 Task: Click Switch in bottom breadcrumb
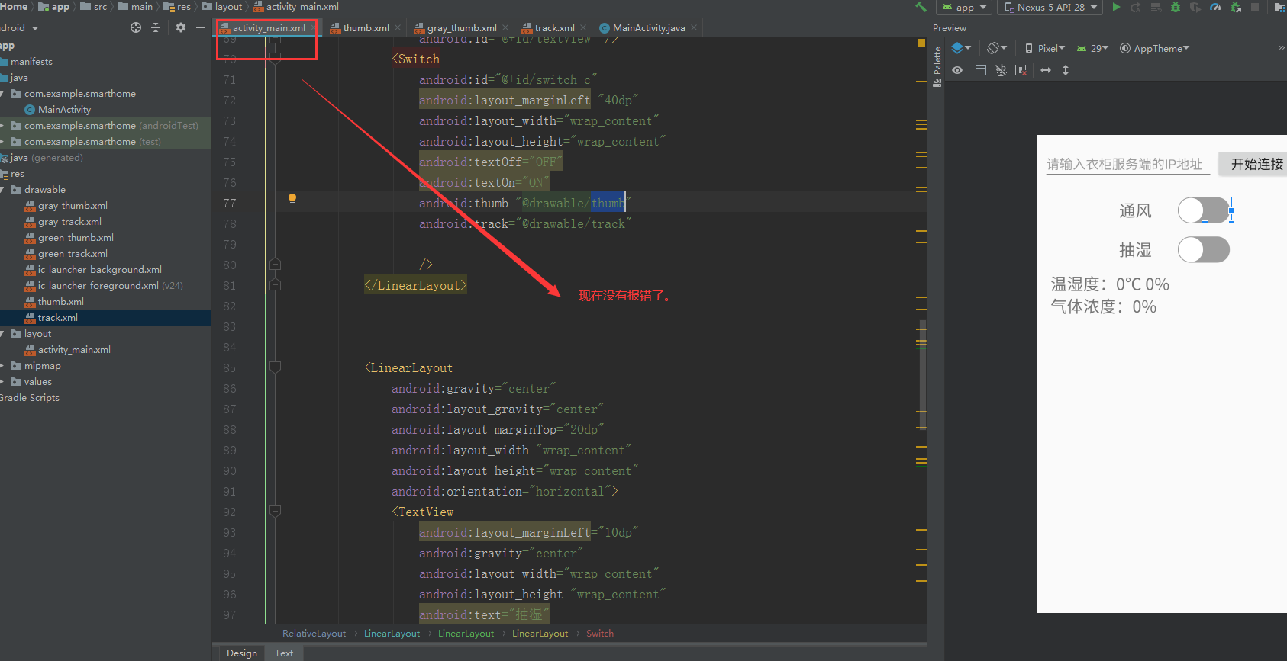point(600,634)
